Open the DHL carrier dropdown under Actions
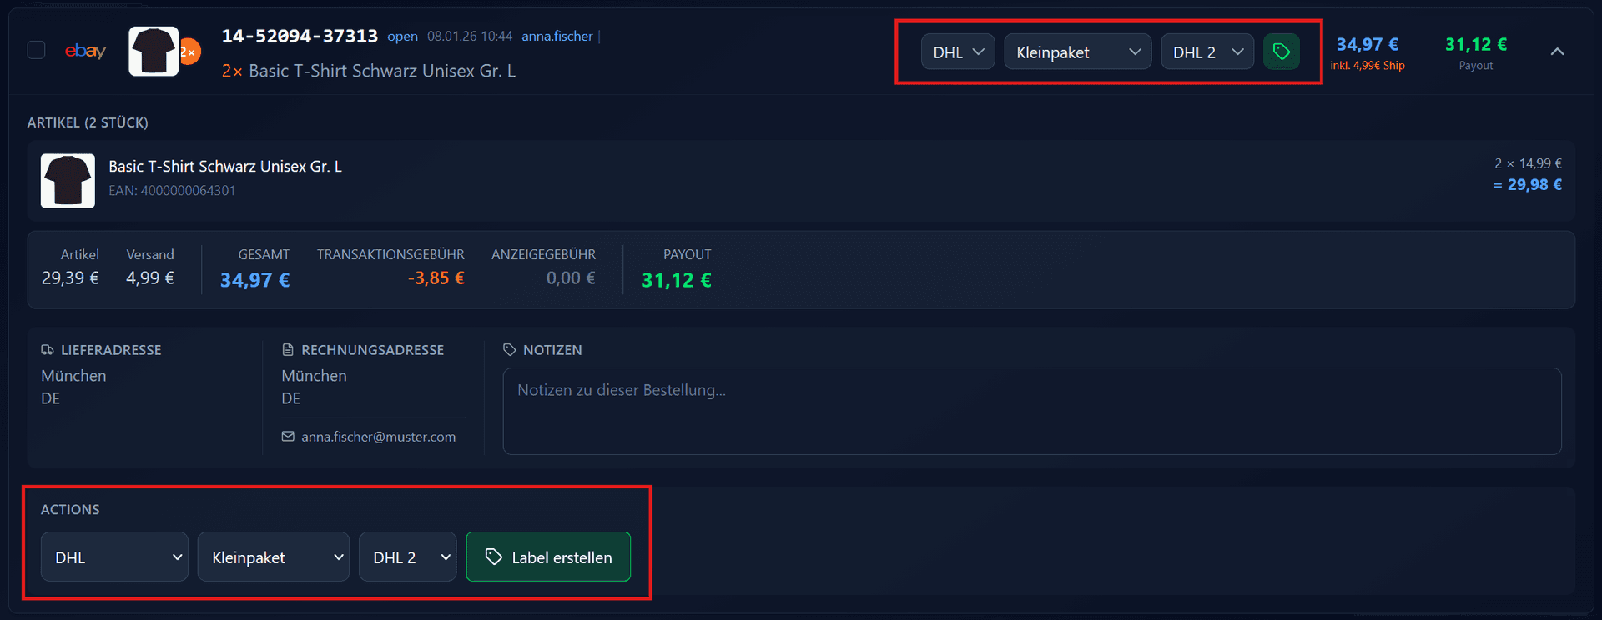 pyautogui.click(x=114, y=557)
